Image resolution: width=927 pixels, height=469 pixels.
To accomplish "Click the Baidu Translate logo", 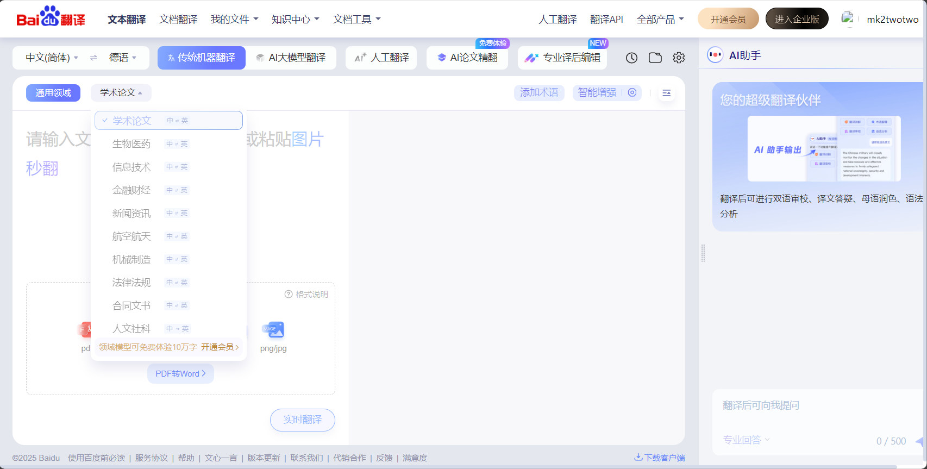I will coord(51,17).
